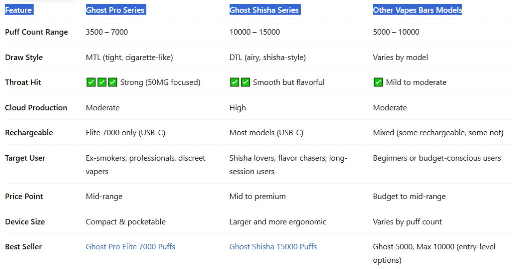Click the Ex-smokers, professionals, discreet vapers cell
The width and height of the screenshot is (512, 269).
145,165
